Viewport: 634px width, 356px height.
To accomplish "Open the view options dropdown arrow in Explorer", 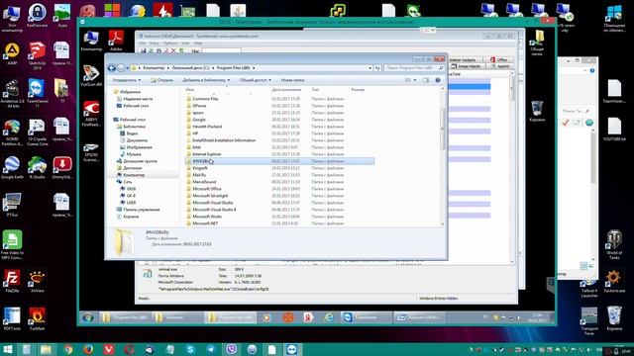I will (x=415, y=80).
